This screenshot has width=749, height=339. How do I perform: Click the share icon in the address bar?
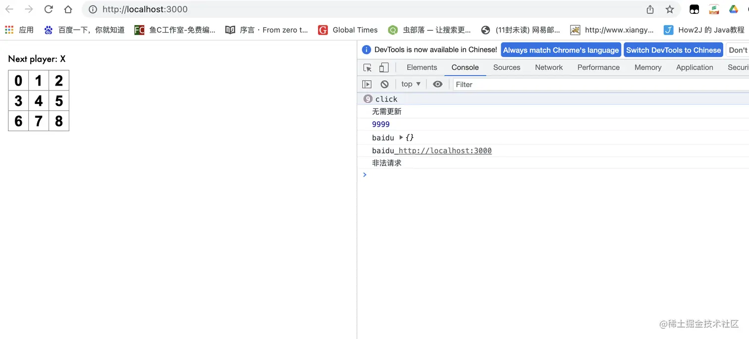(649, 9)
